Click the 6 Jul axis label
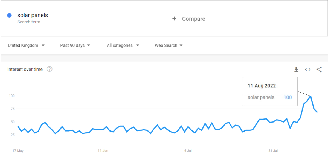This screenshot has height=164, width=328. (x=188, y=151)
